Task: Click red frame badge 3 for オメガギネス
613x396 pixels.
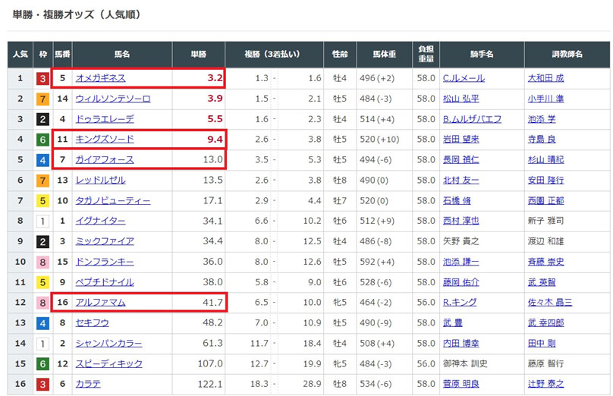Action: [x=43, y=78]
